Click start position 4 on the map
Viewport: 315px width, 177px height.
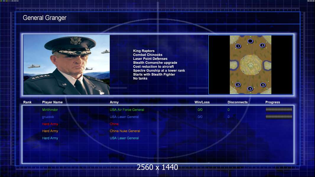click(250, 88)
